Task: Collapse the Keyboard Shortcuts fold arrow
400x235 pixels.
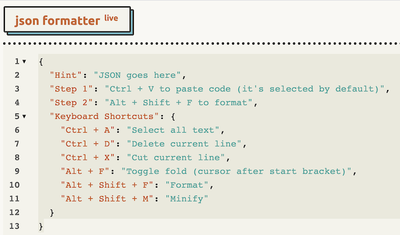Action: pyautogui.click(x=24, y=117)
